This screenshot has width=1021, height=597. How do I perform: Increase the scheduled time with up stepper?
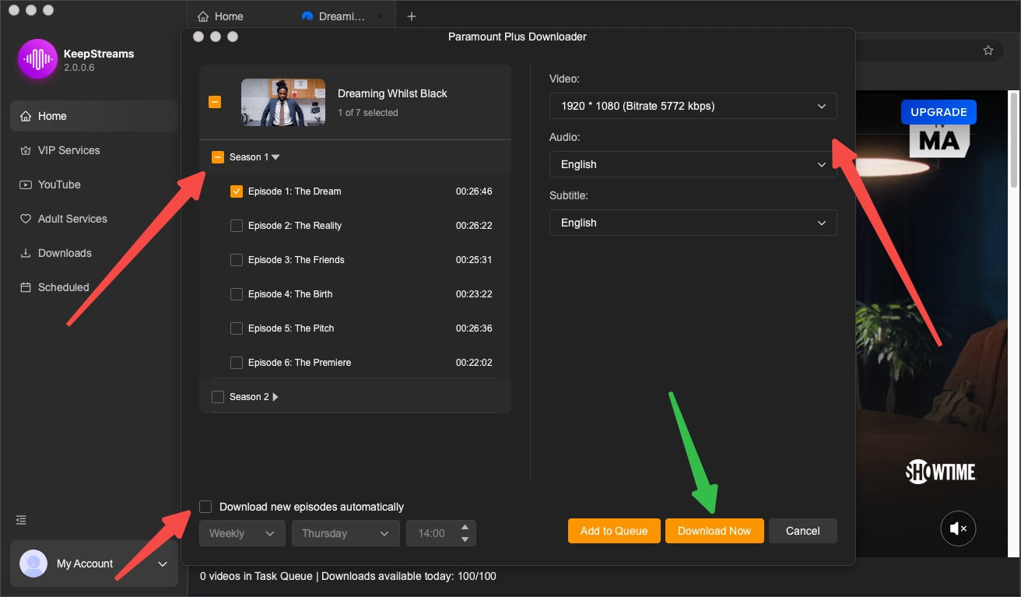[465, 528]
